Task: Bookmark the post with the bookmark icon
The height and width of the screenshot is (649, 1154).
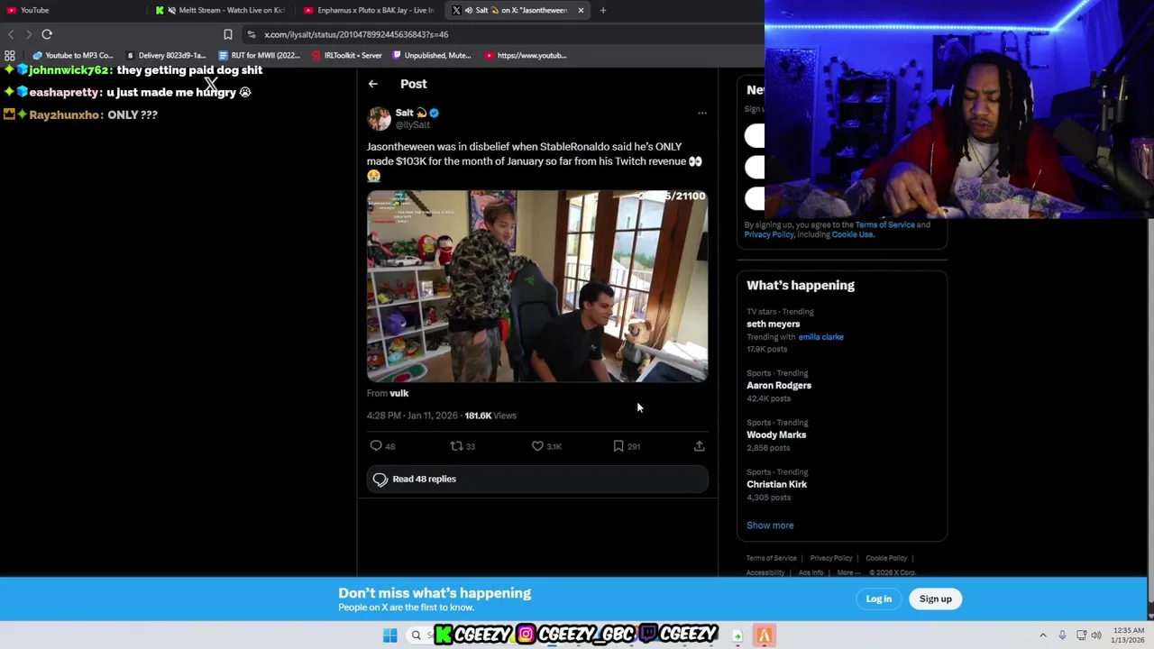Action: pos(618,446)
